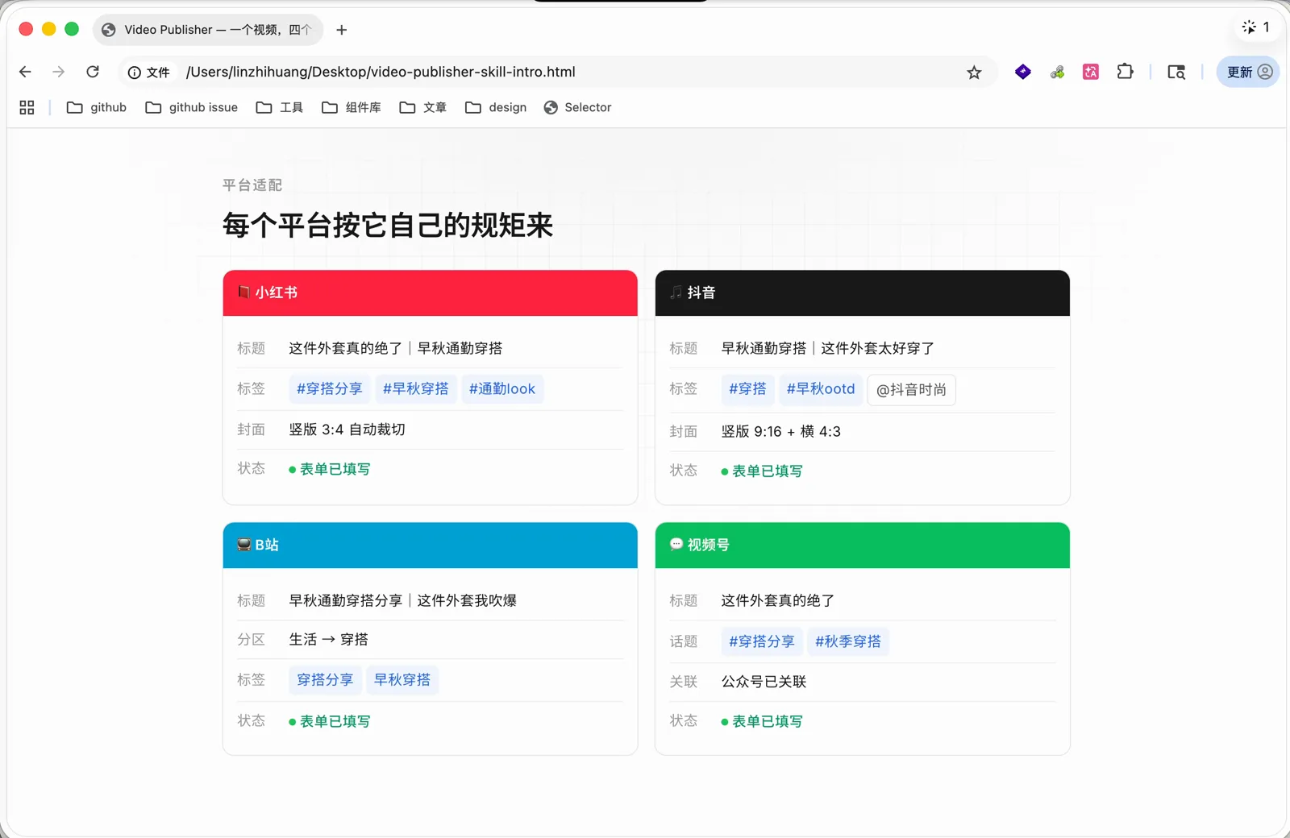Click the #穿搭分享 topic in 视频号 card
The width and height of the screenshot is (1290, 838).
pos(762,641)
